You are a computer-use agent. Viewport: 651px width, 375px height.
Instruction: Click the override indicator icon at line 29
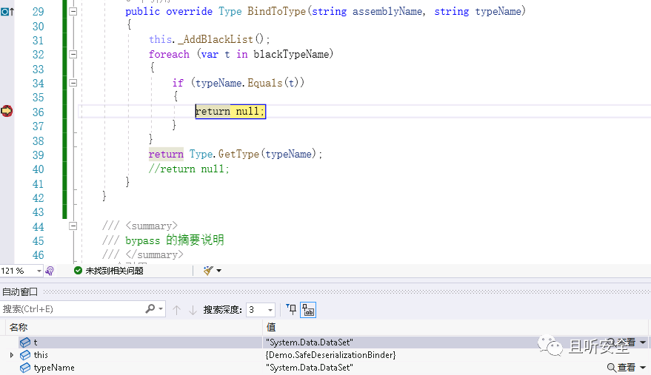pos(7,12)
